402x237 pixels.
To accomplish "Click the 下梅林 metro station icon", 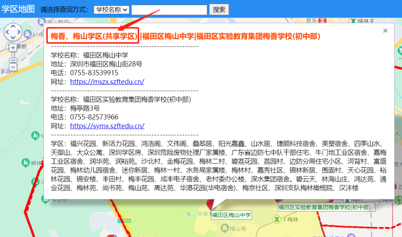I will click(276, 219).
